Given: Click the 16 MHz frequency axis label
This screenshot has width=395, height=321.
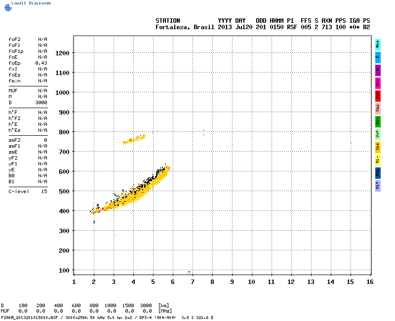Looking at the screenshot, I should [370, 282].
